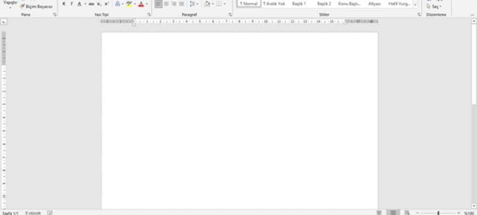This screenshot has height=215, width=477.
Task: Apply the Aralık Yok style
Action: [x=273, y=4]
